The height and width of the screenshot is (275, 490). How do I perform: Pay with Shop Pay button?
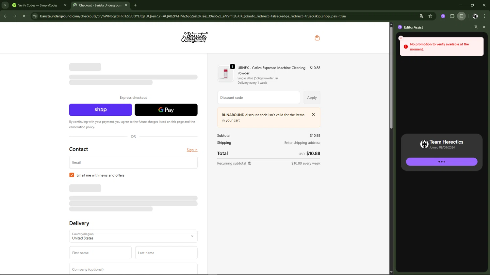(x=101, y=110)
